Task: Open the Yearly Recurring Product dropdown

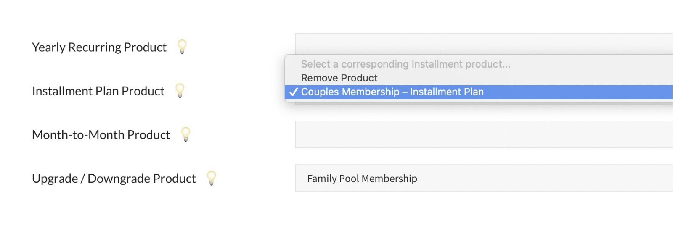Action: point(484,43)
